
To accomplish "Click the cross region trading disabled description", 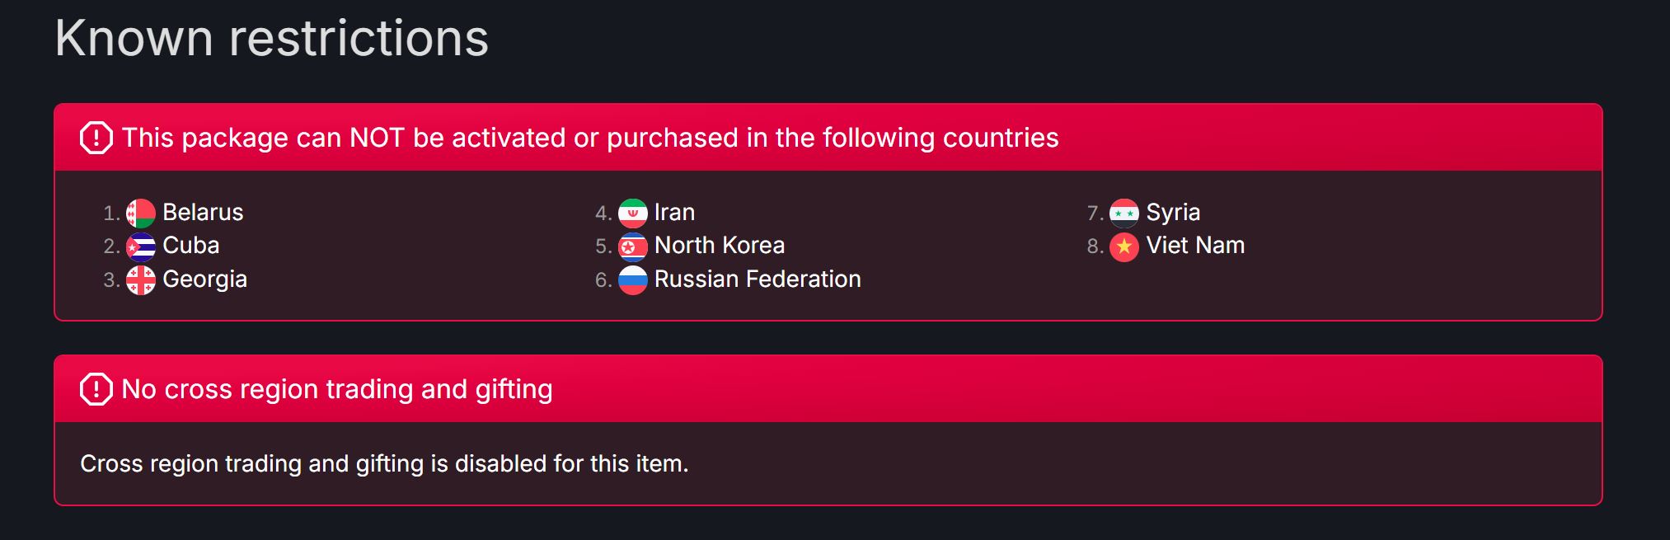I will point(384,463).
